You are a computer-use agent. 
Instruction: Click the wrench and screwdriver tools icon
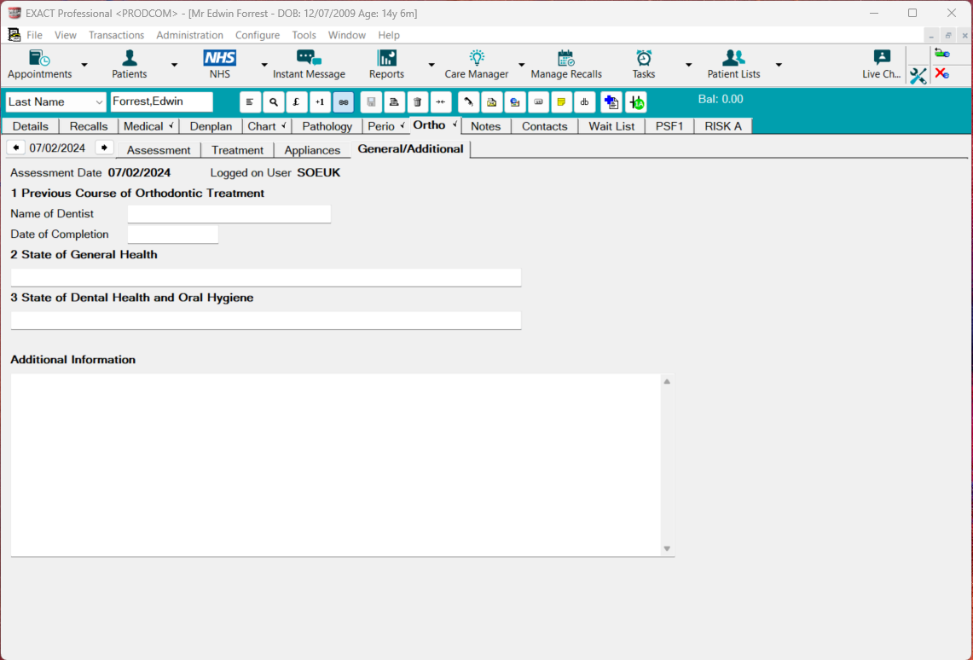click(x=918, y=76)
